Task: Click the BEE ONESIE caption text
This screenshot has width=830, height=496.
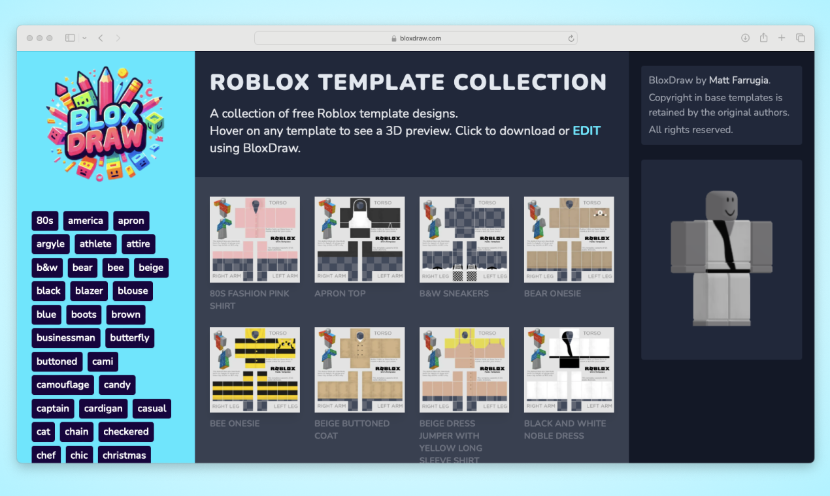Action: [x=235, y=424]
